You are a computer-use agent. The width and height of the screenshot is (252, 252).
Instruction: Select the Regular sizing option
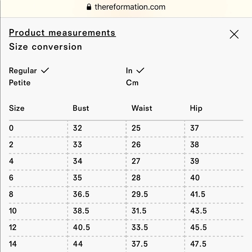(x=23, y=71)
